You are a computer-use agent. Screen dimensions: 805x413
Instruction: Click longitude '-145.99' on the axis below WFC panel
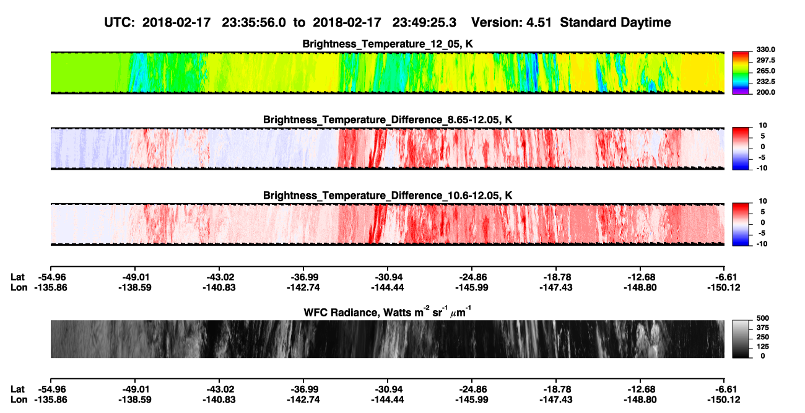click(471, 399)
